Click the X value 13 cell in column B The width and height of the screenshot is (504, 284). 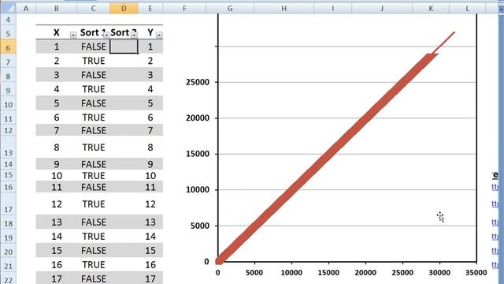[x=57, y=222]
